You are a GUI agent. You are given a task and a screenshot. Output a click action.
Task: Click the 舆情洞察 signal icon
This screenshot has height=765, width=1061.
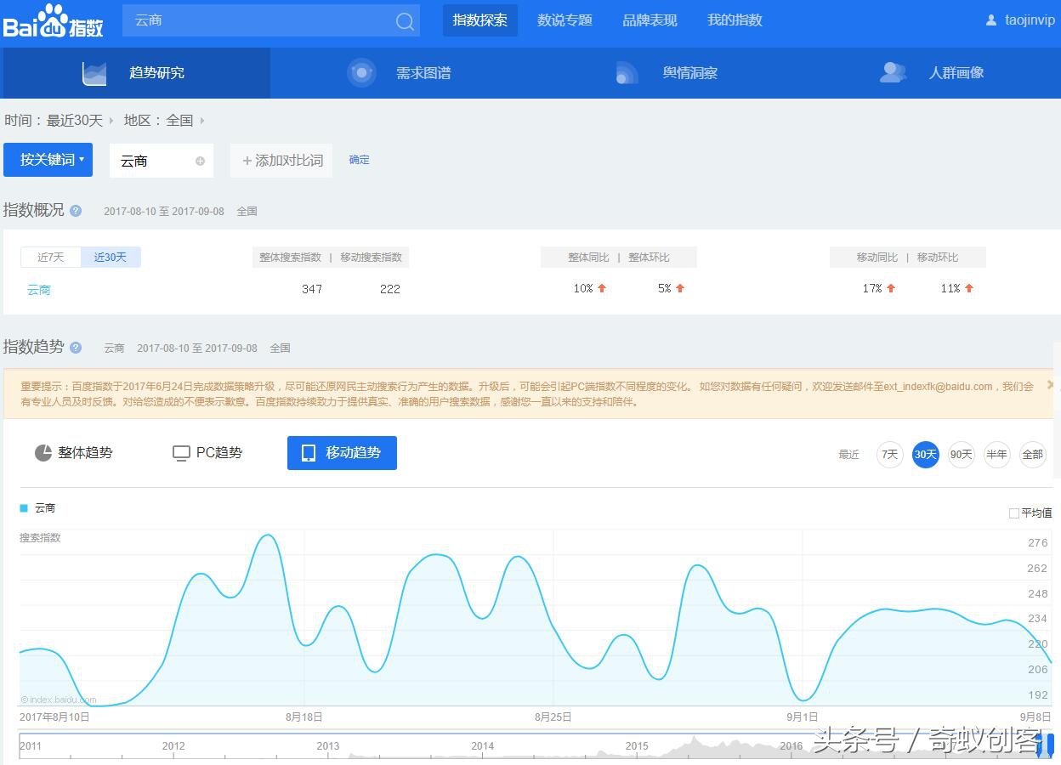pos(627,73)
